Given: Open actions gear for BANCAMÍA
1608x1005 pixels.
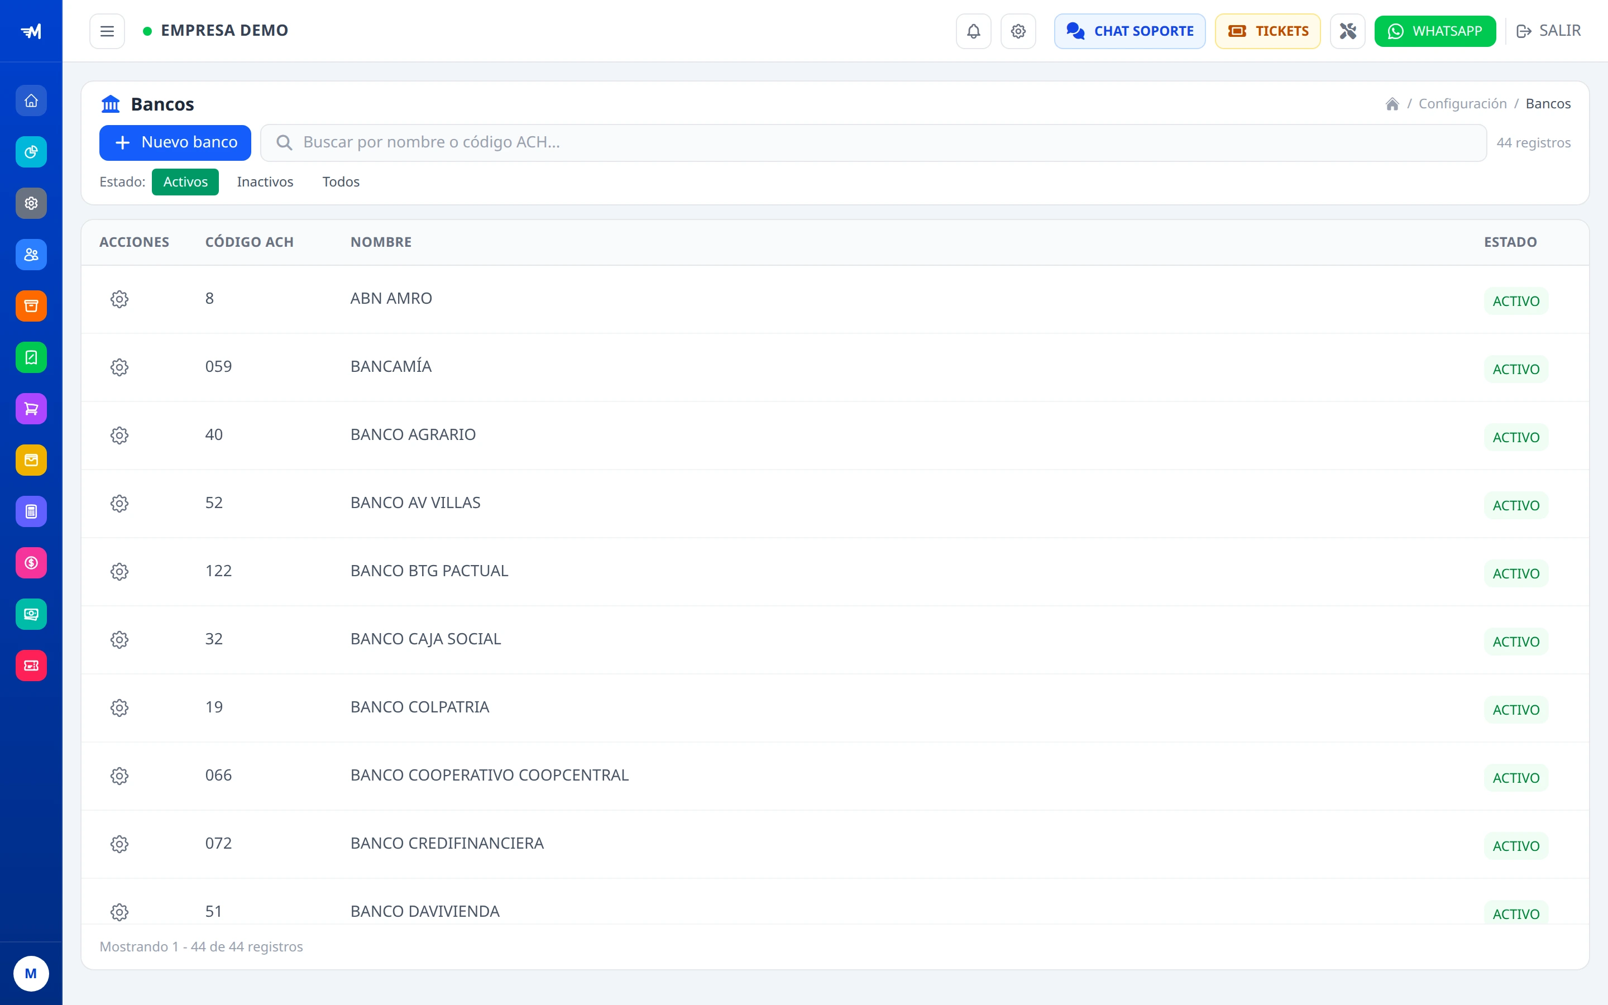Looking at the screenshot, I should coord(119,367).
